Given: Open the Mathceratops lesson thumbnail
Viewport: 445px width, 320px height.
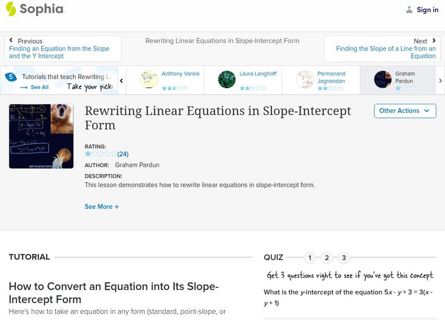Looking at the screenshot, I should pyautogui.click(x=41, y=136).
